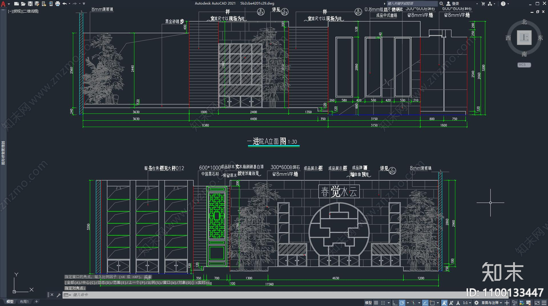Click the 模型 model space status button

[368, 303]
